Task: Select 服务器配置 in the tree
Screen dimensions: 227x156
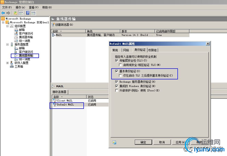Action: pos(21,45)
